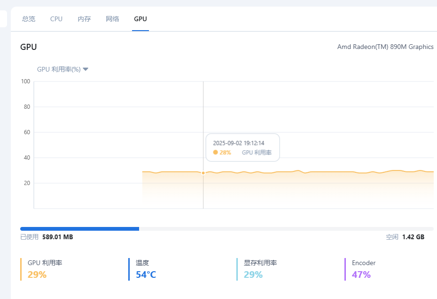Go to the 网络 tab

[x=112, y=19]
